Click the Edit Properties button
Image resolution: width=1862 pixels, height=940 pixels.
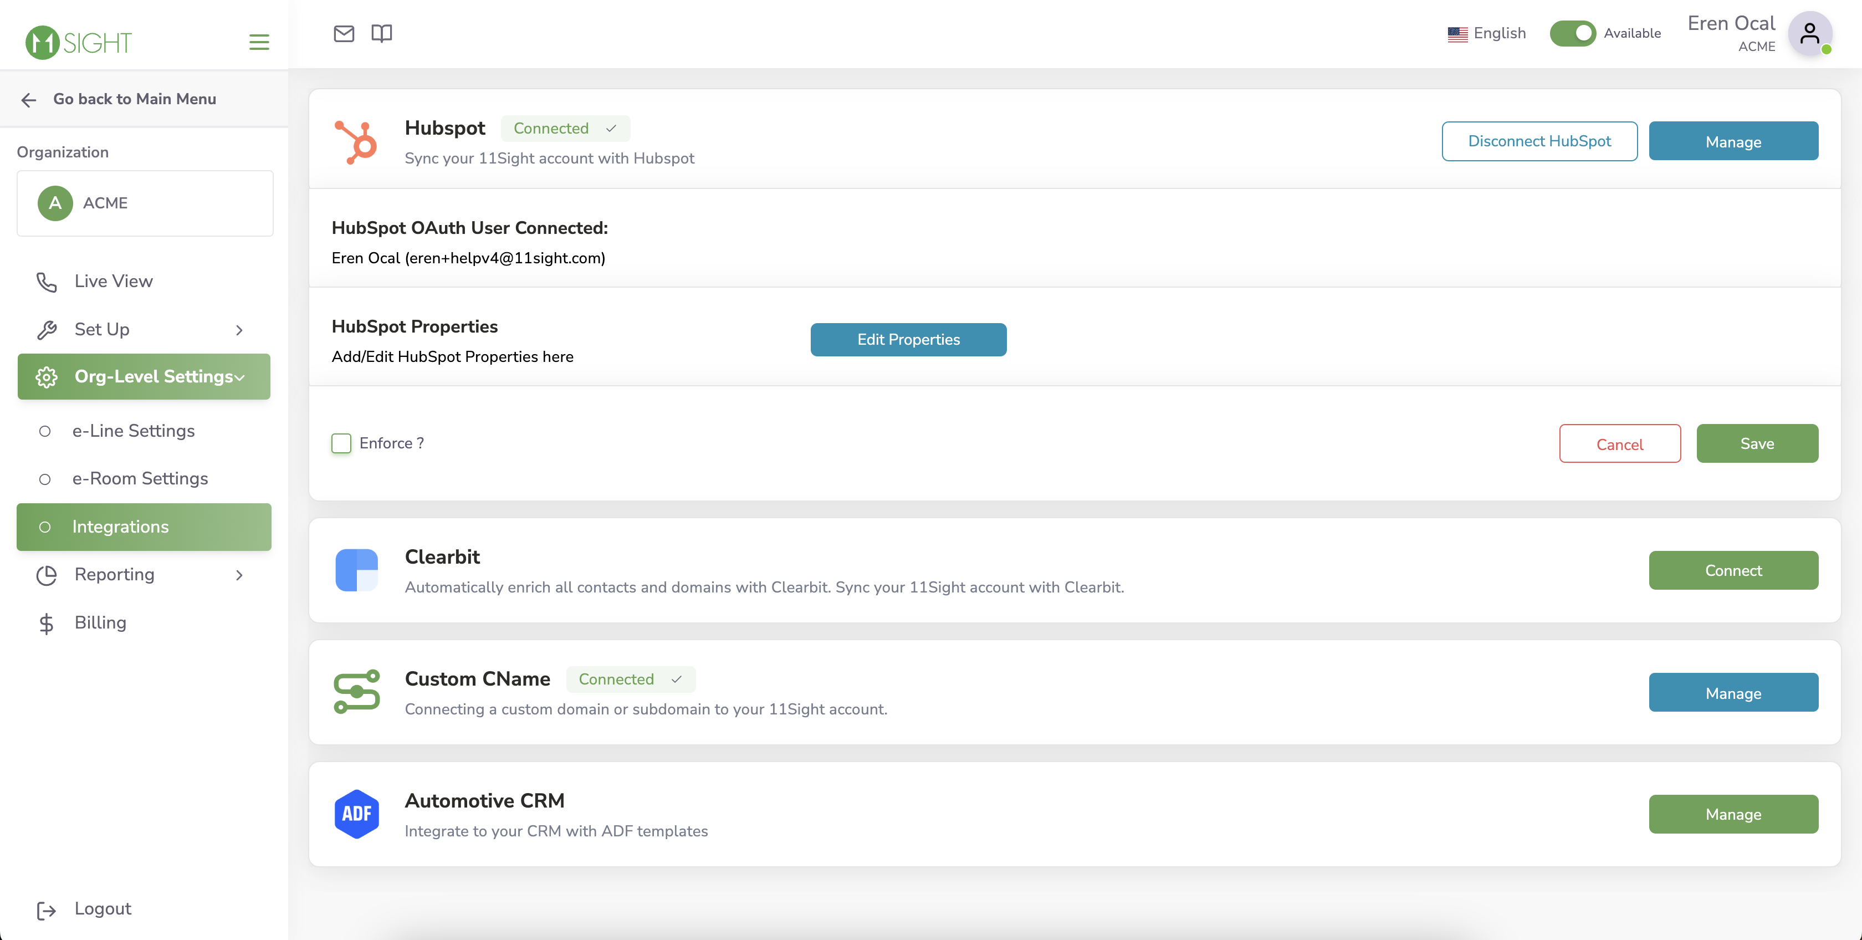[x=908, y=339]
